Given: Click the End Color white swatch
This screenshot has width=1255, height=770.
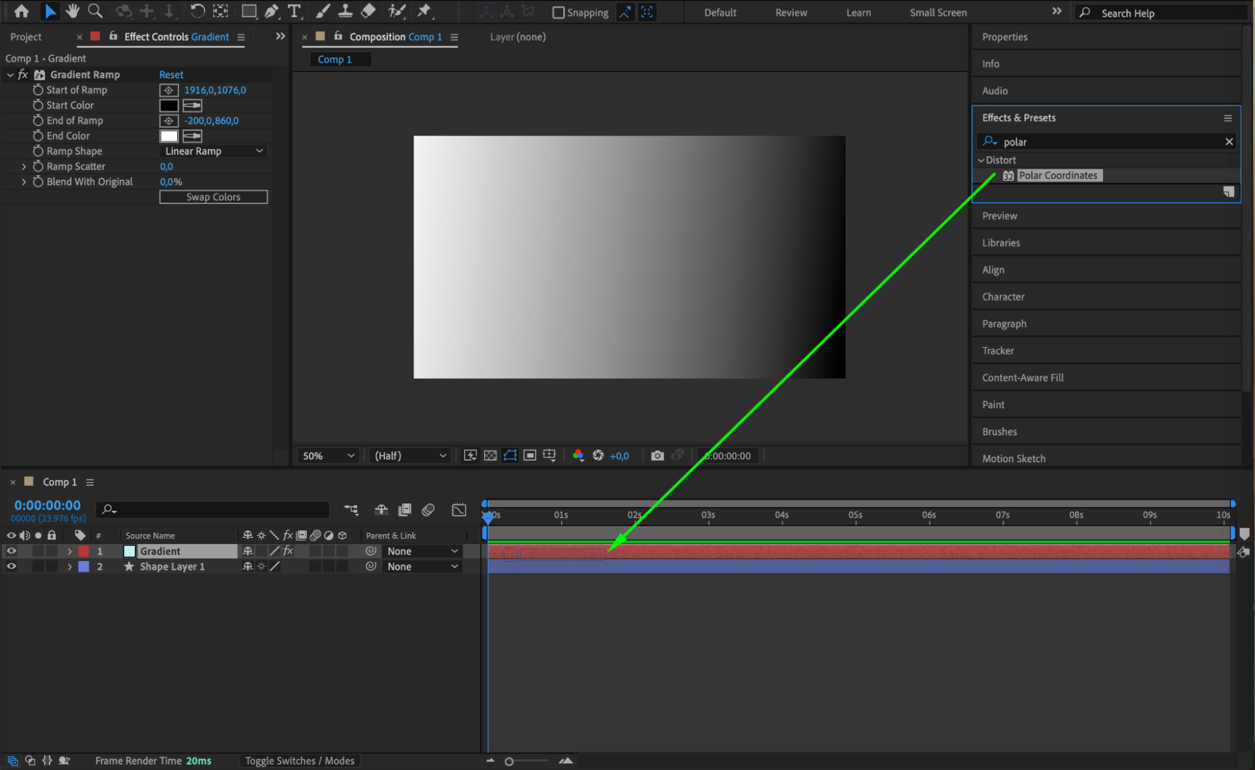Looking at the screenshot, I should 169,136.
